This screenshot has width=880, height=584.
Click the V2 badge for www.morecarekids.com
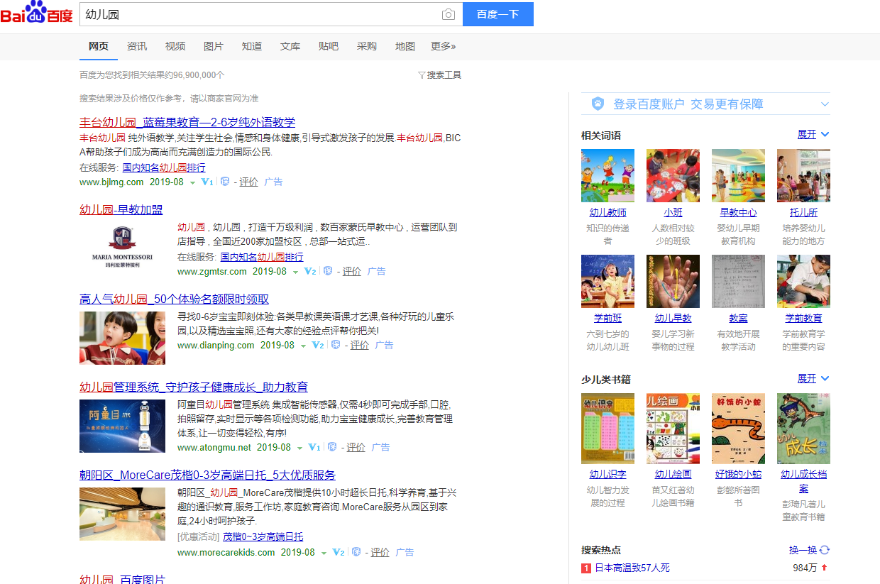338,552
